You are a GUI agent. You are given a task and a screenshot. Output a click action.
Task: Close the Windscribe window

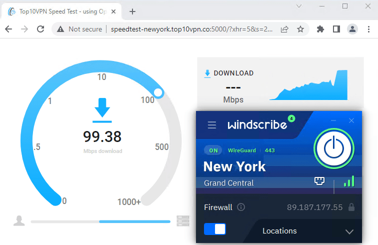point(351,120)
